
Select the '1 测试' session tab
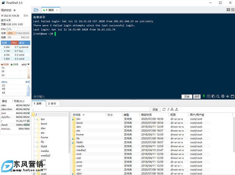tap(49, 10)
